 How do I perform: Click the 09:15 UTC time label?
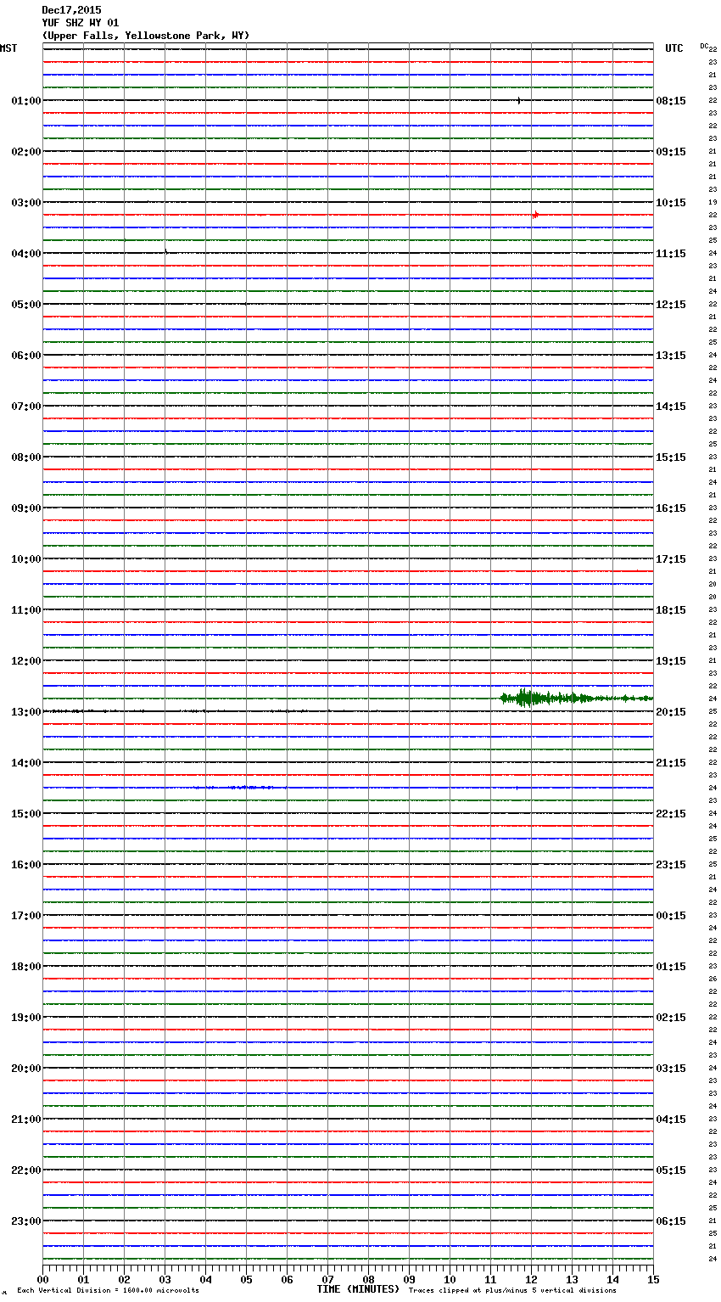pos(671,152)
